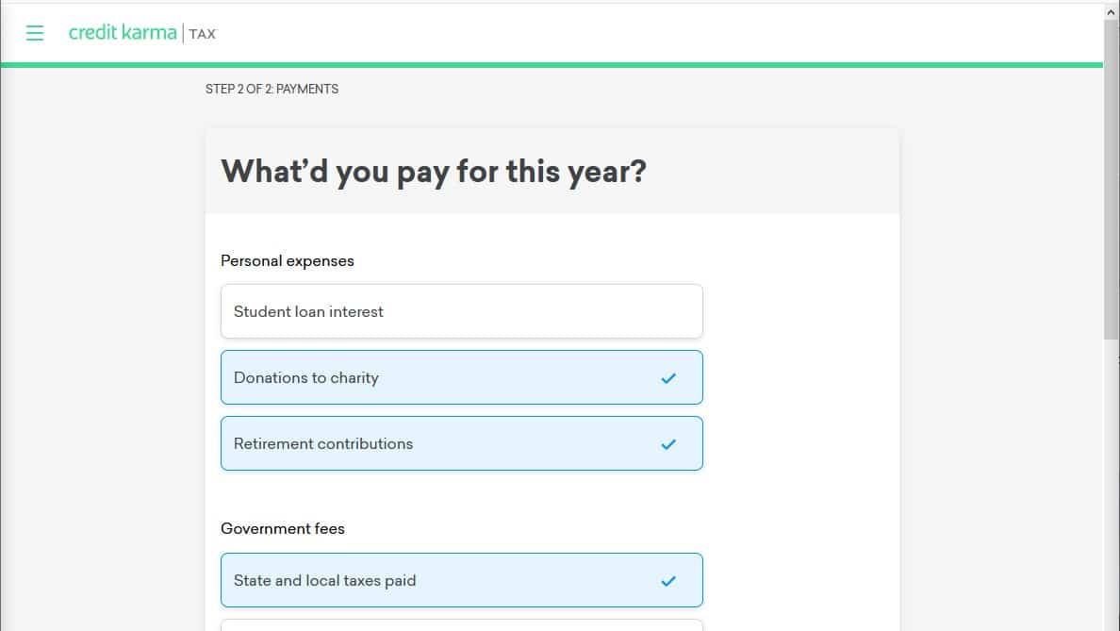
Task: Click the checkmark on Donations to charity
Action: tap(668, 378)
